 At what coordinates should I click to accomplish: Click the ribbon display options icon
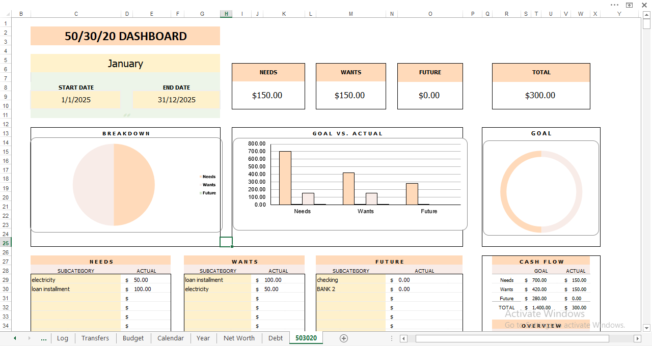[x=630, y=5]
